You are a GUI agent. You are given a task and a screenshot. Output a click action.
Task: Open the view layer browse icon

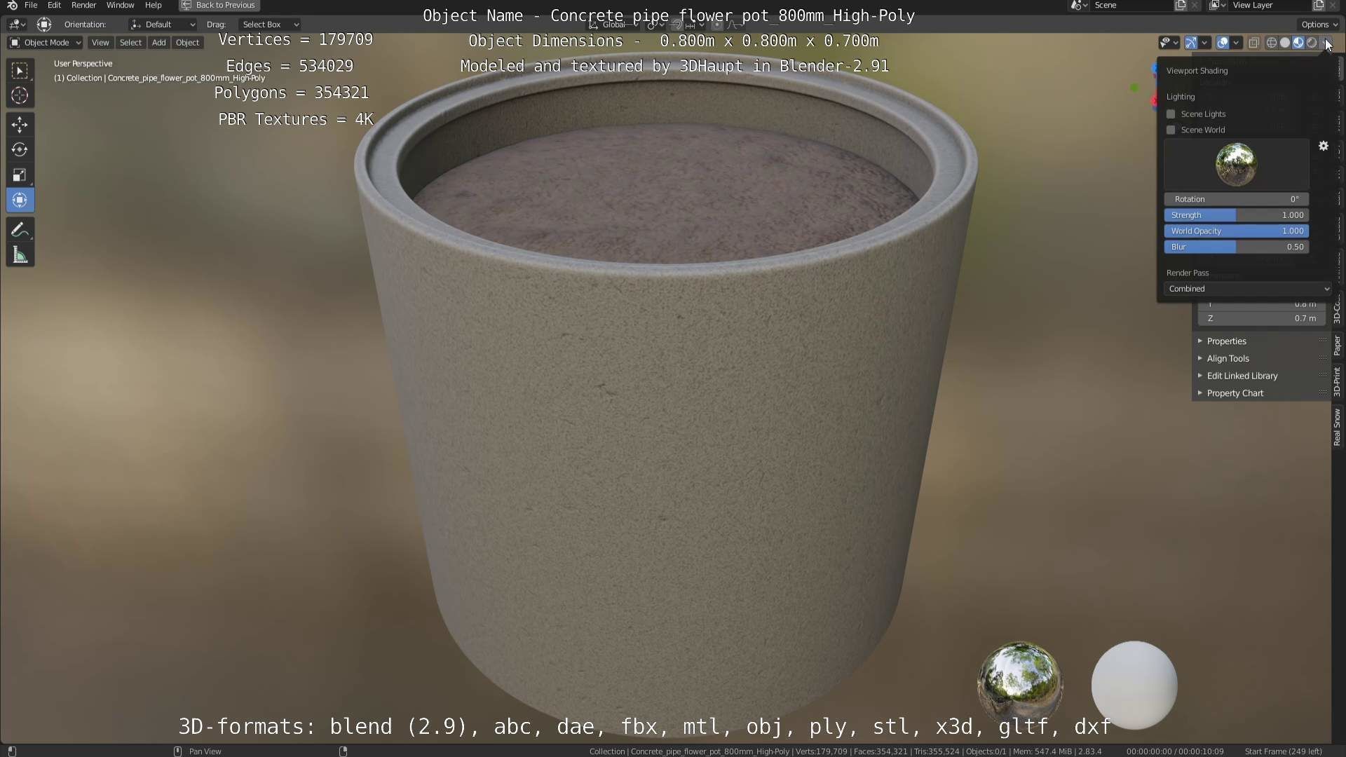(1217, 5)
